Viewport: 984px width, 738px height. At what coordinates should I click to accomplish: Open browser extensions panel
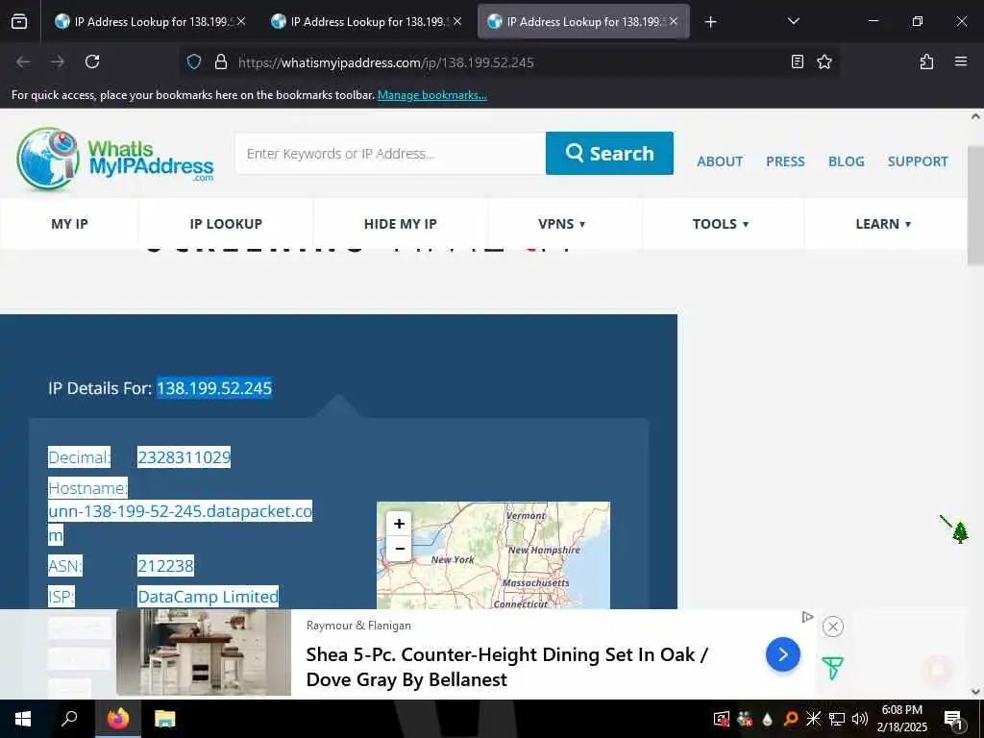926,61
